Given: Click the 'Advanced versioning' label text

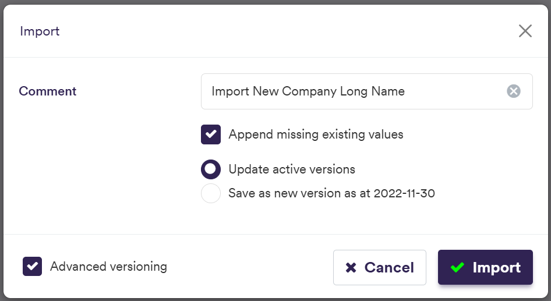Looking at the screenshot, I should (x=108, y=267).
